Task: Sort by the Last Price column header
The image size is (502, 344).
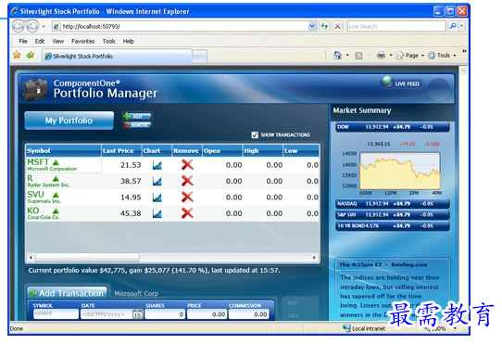Action: coord(121,151)
